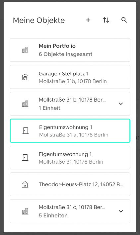
Task: Select Mein Portfolio entry
Action: point(70,50)
